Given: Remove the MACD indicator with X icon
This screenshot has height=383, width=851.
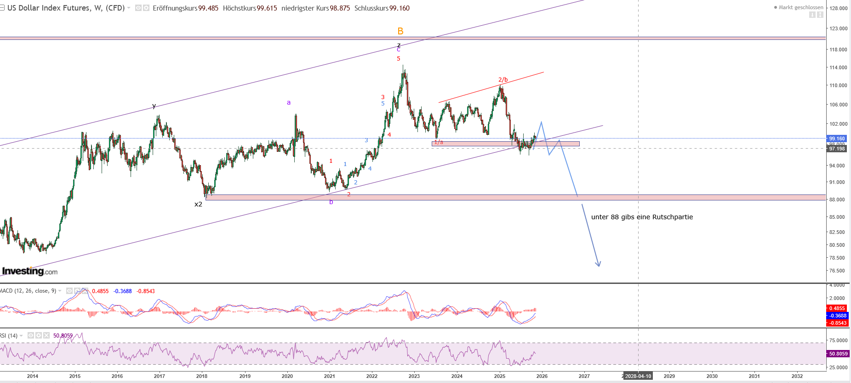Looking at the screenshot, I should click(85, 291).
